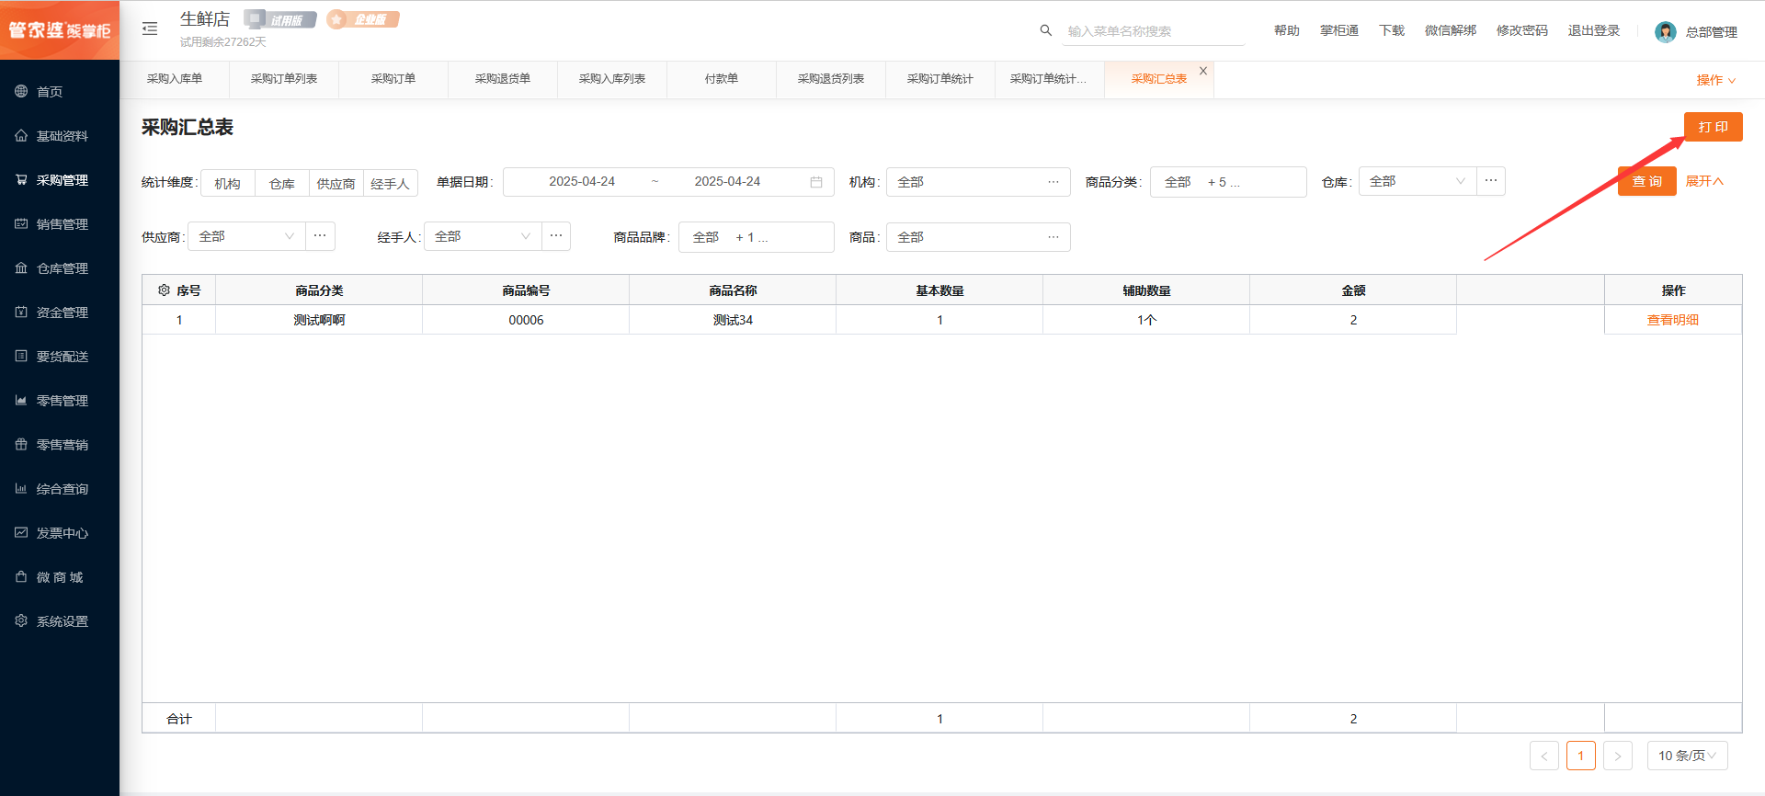Switch to 采购入库列表 tab
Screen dimensions: 1765x796
[612, 79]
